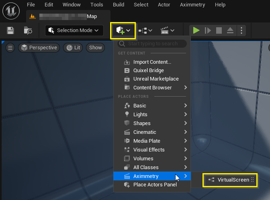The width and height of the screenshot is (270, 200).
Task: Start Play in Editor with the green play button
Action: 196,30
